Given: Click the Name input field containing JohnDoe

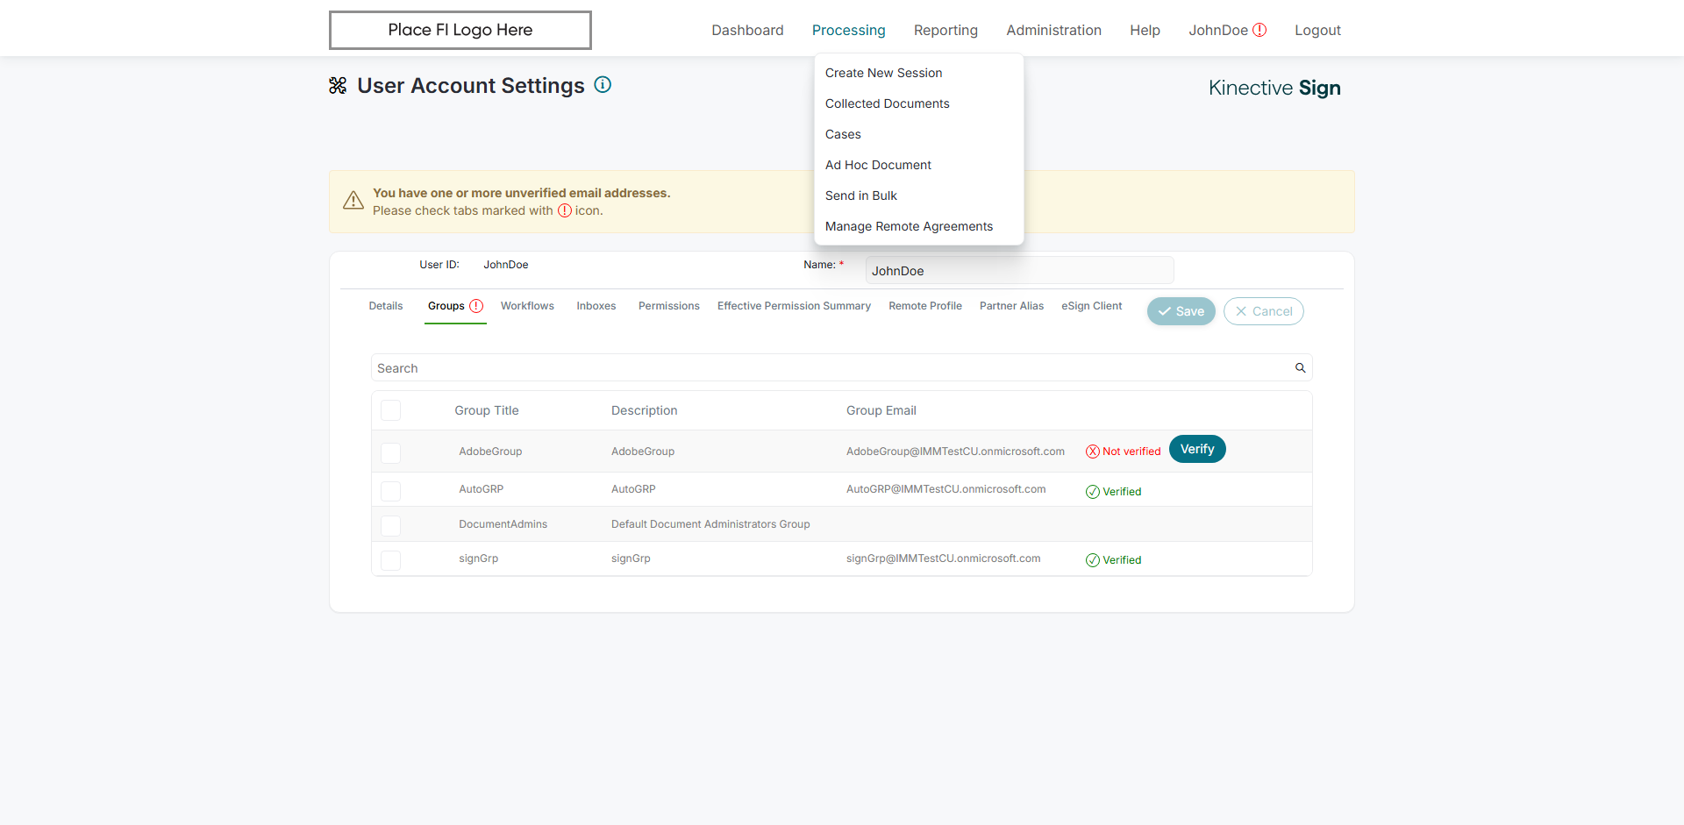Looking at the screenshot, I should pos(1019,271).
